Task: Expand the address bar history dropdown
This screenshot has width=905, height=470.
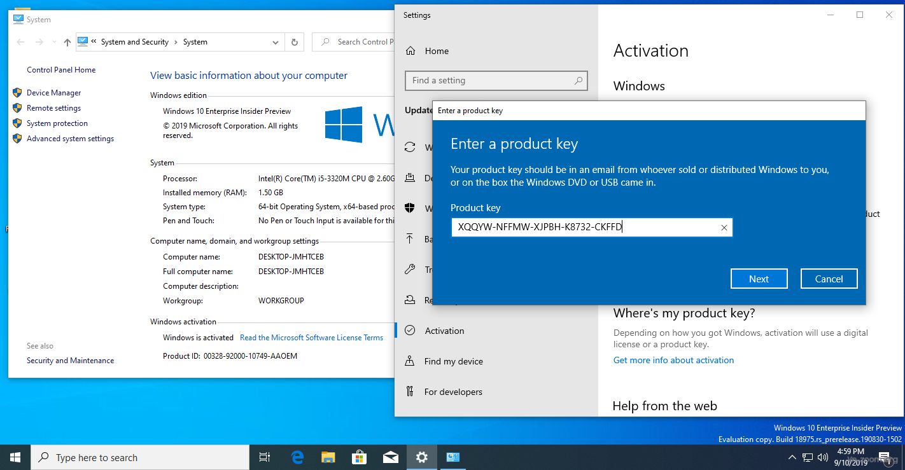Action: tap(276, 42)
